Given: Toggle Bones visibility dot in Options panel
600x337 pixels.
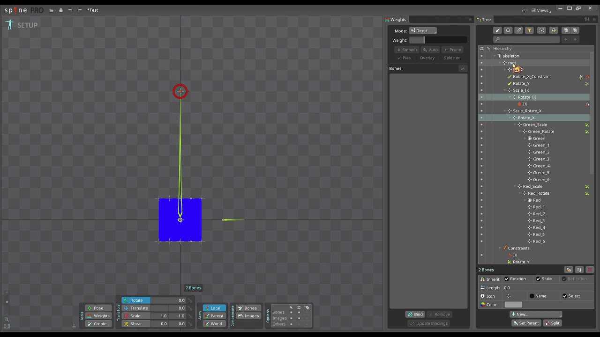Looking at the screenshot, I should (x=299, y=313).
